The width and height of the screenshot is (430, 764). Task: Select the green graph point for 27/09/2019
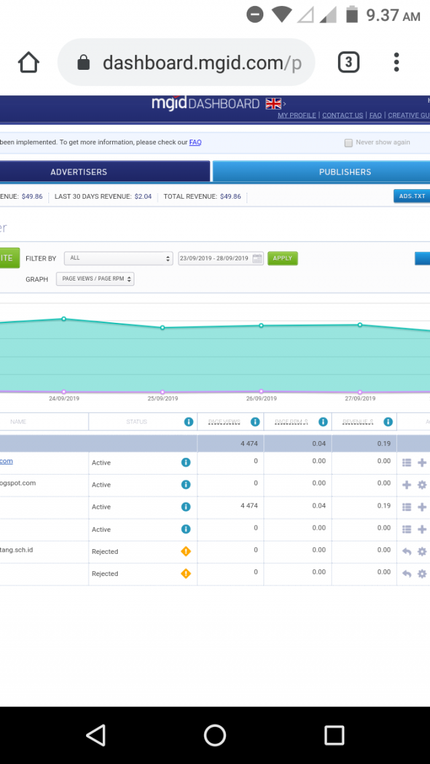click(360, 324)
